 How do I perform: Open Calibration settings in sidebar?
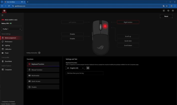pyautogui.click(x=12, y=49)
